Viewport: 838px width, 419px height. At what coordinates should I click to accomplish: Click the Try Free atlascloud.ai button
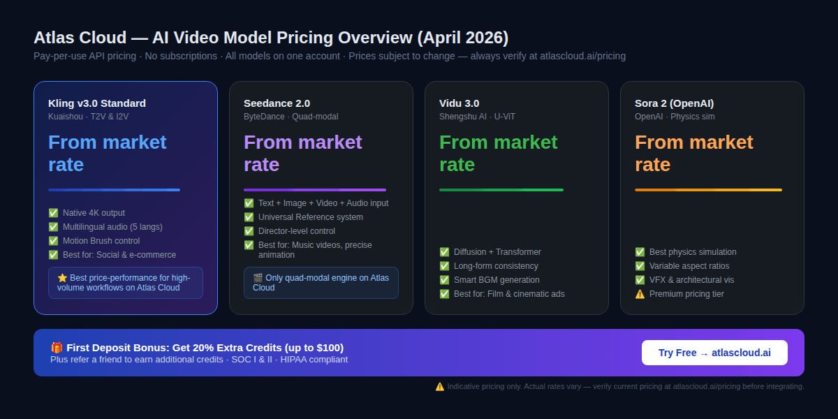coord(714,352)
